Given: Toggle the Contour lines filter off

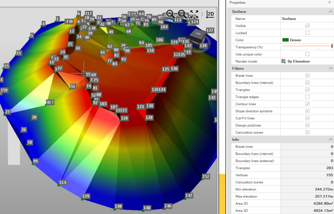Looking at the screenshot, I should 307,104.
